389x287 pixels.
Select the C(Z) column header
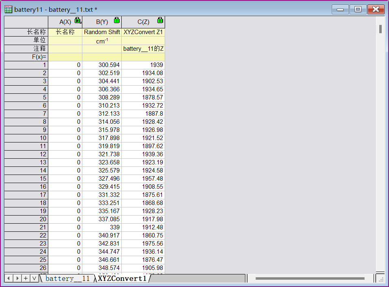(143, 22)
